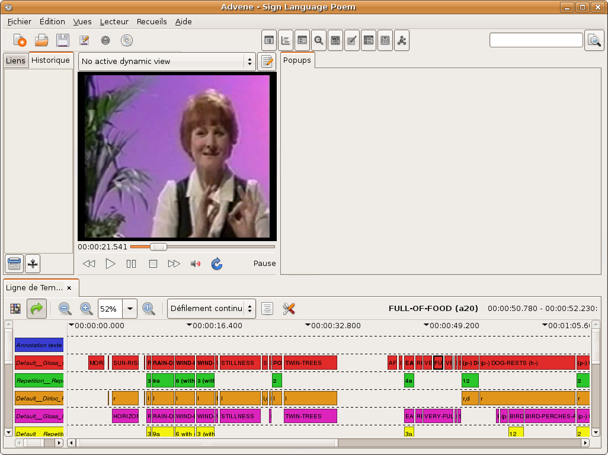Open a package with the folder icon

click(41, 40)
